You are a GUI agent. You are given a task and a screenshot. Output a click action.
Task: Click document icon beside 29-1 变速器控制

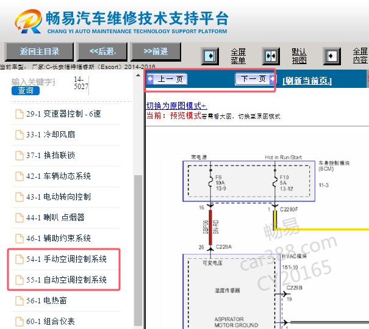pos(20,114)
